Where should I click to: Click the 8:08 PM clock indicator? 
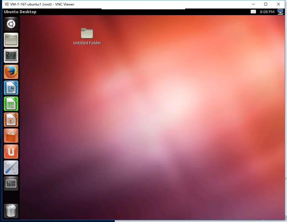(x=267, y=12)
